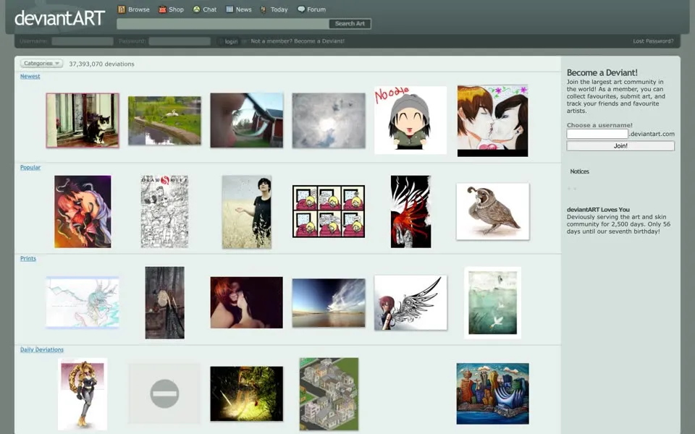Open the isometric pixel town thumbnail
This screenshot has height=434, width=695.
coord(329,394)
